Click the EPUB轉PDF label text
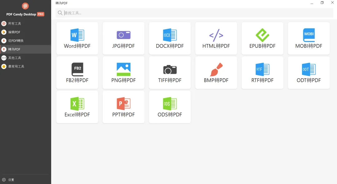337x184 pixels. (262, 46)
